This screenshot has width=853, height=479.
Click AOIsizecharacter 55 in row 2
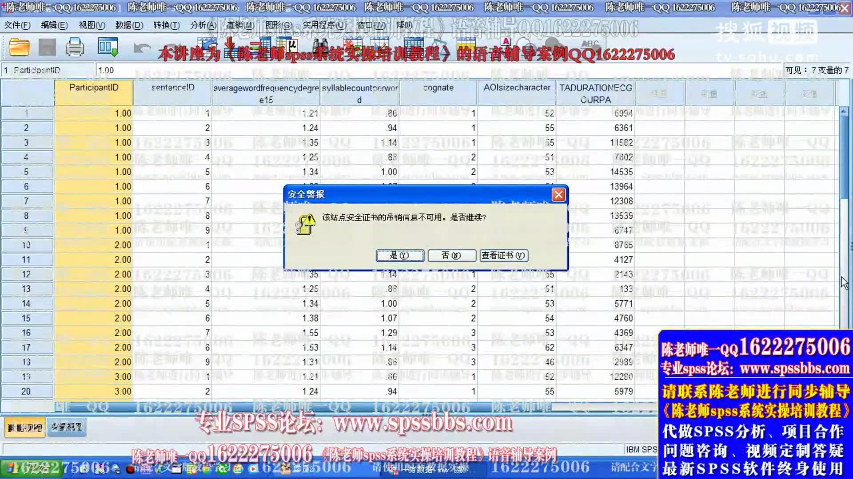pyautogui.click(x=517, y=128)
